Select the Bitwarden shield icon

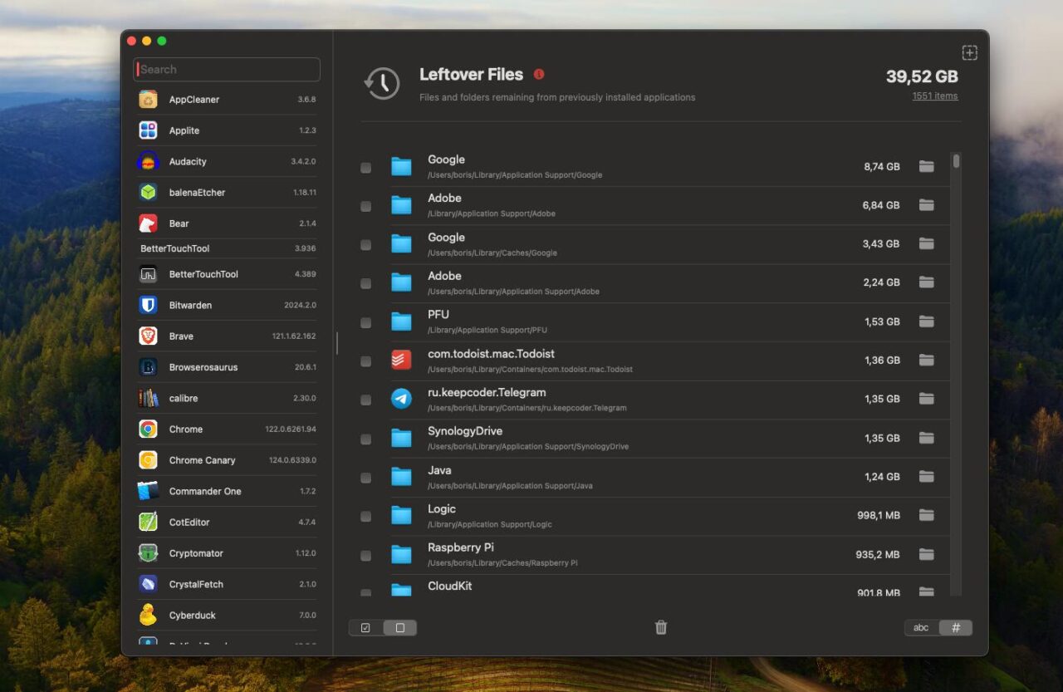click(x=148, y=305)
